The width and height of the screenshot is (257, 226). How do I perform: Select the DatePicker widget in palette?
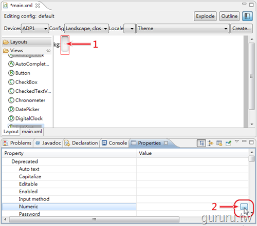(24, 109)
